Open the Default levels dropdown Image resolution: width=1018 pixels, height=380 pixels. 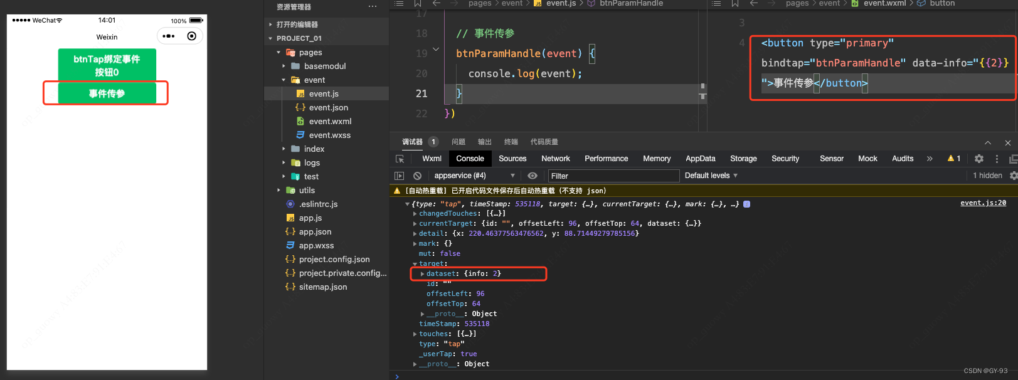(x=711, y=176)
